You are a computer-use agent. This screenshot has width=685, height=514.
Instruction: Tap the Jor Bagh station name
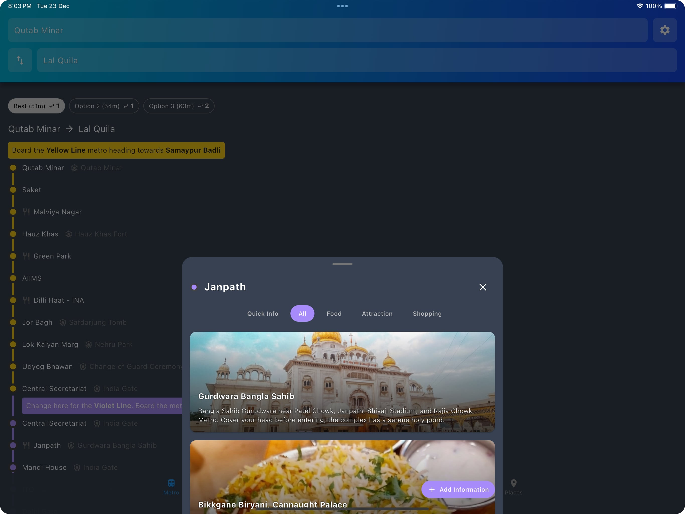click(x=37, y=323)
